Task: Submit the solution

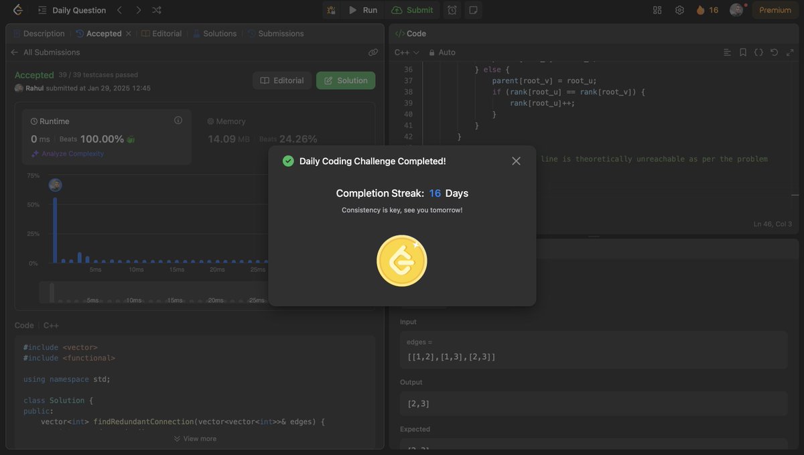Action: (413, 10)
